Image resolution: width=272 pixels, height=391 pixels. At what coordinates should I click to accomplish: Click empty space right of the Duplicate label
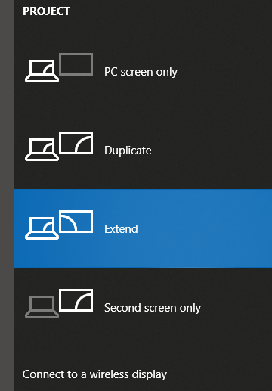(x=212, y=151)
